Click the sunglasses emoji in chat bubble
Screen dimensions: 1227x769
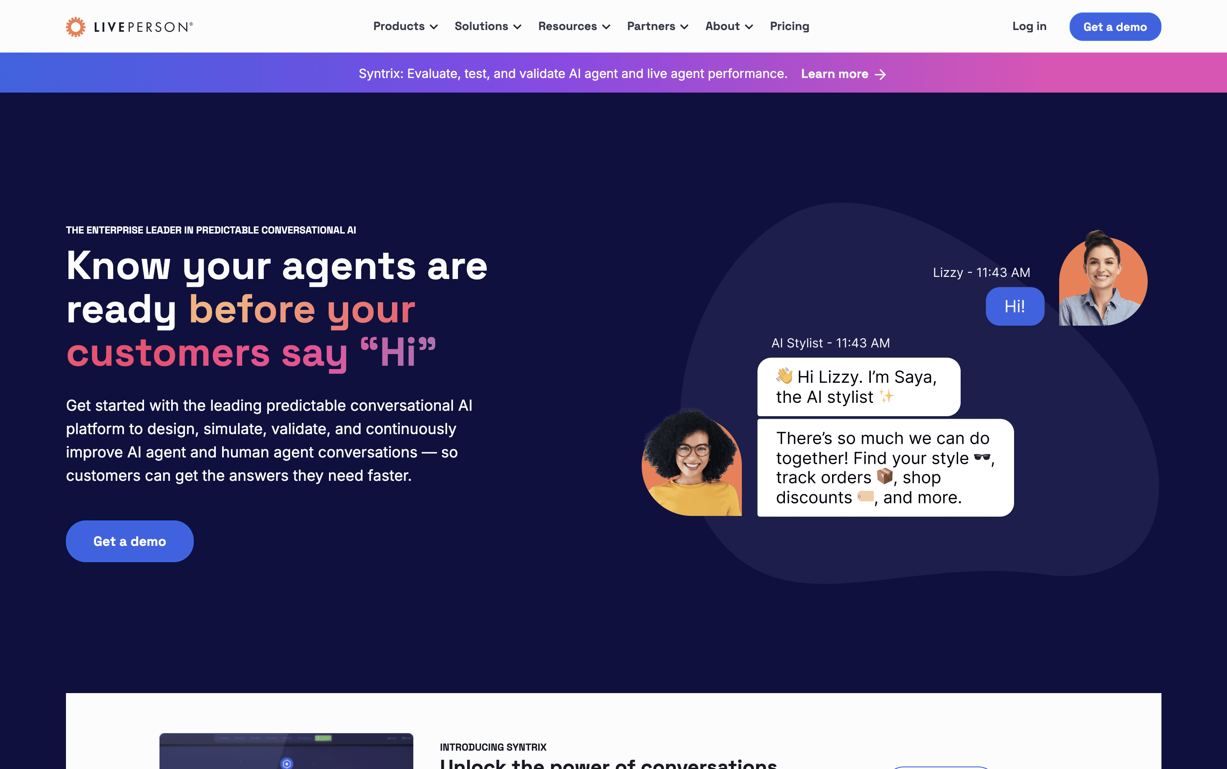[x=982, y=457]
